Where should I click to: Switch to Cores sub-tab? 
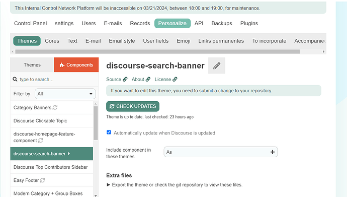[52, 41]
